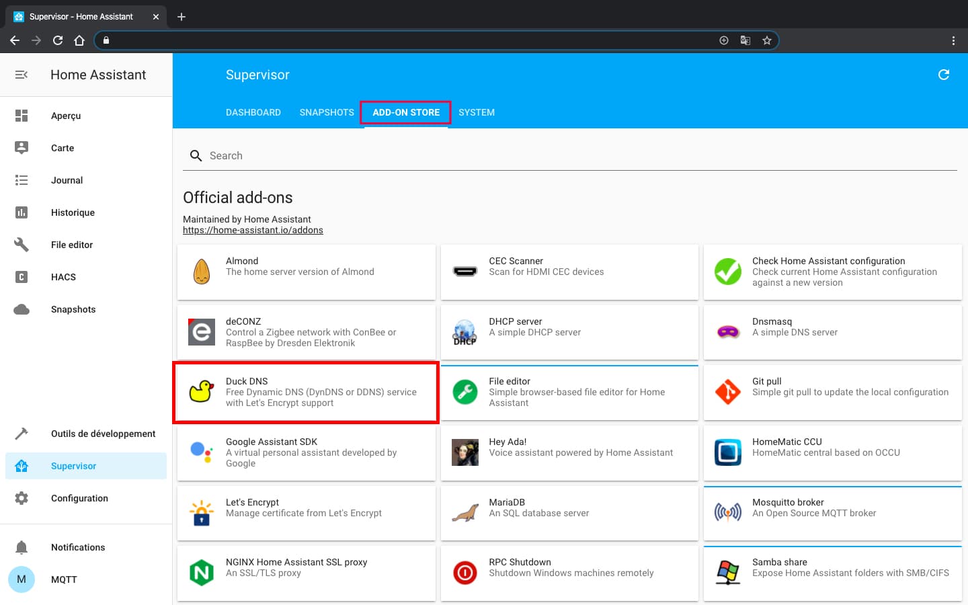
Task: Click the Mosquitto broker icon
Action: (728, 513)
